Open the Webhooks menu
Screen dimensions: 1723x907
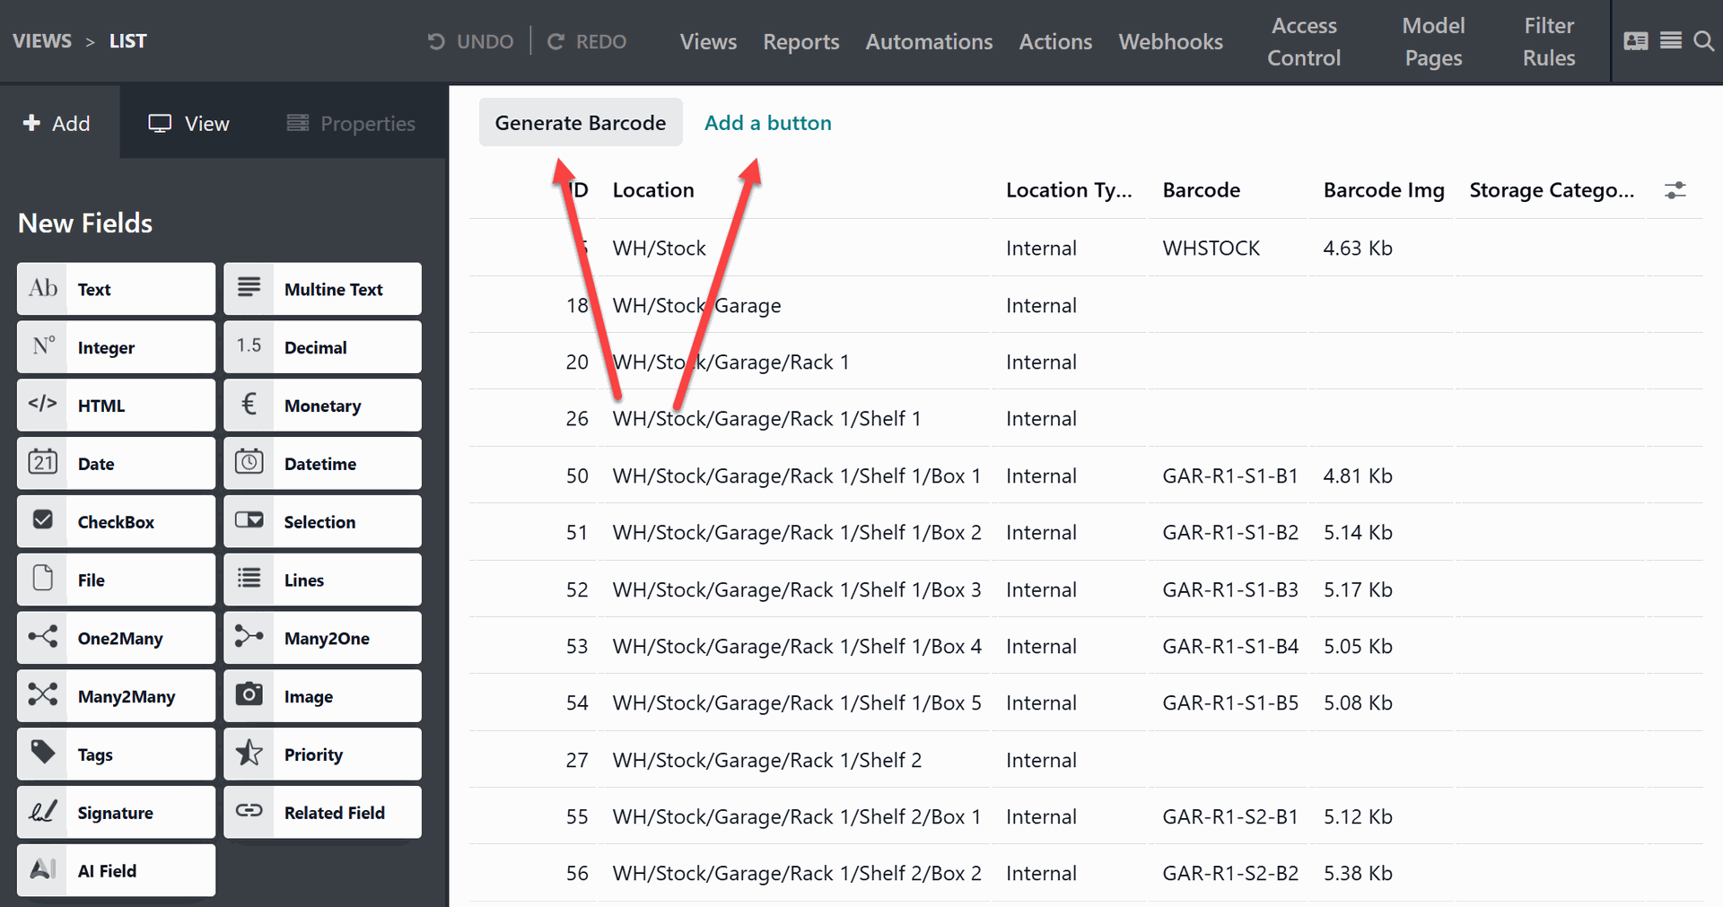point(1170,42)
